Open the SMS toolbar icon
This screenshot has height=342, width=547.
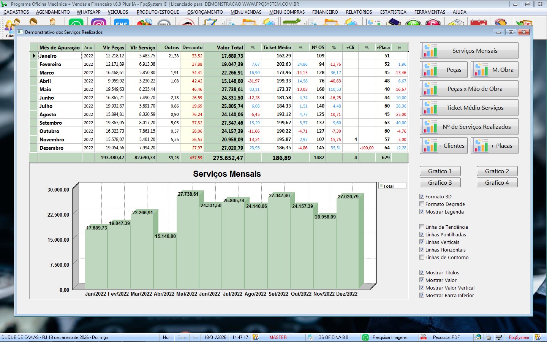(121, 24)
